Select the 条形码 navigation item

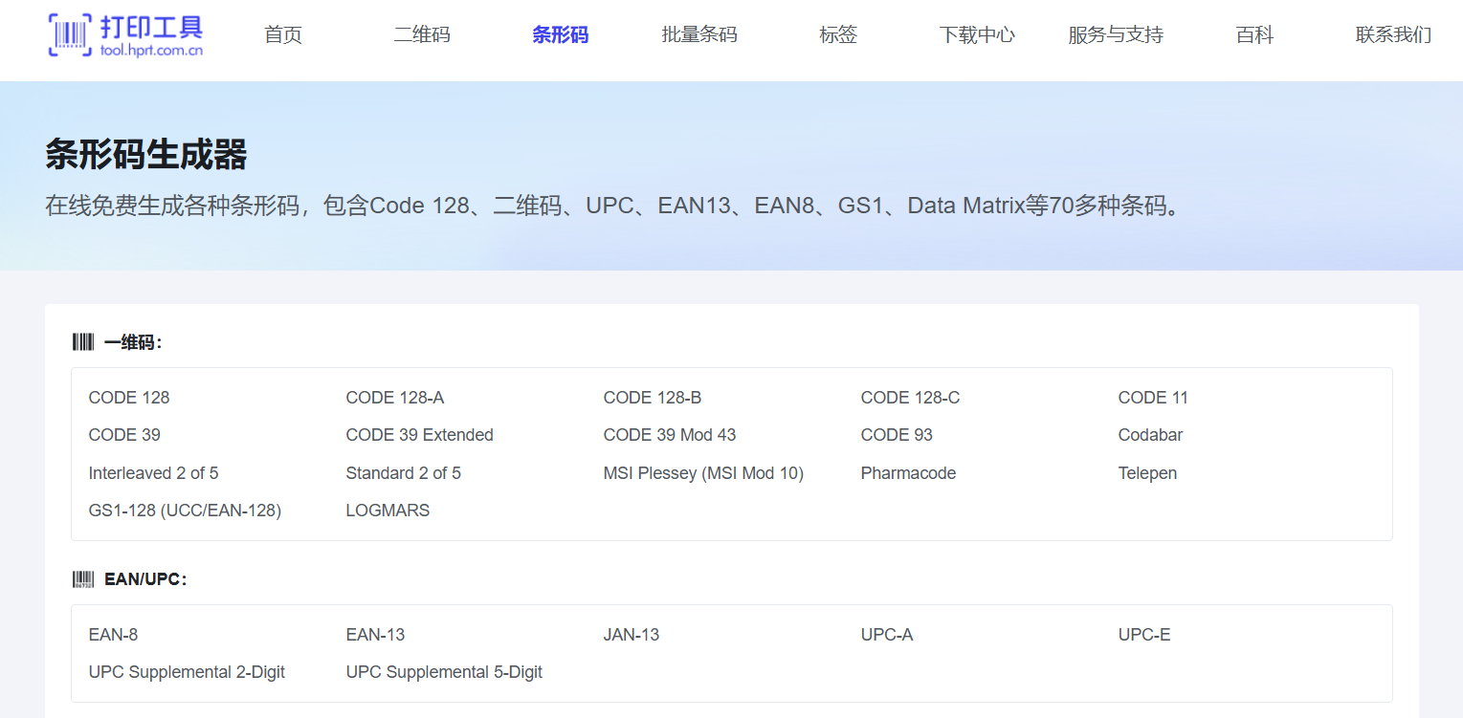[561, 35]
